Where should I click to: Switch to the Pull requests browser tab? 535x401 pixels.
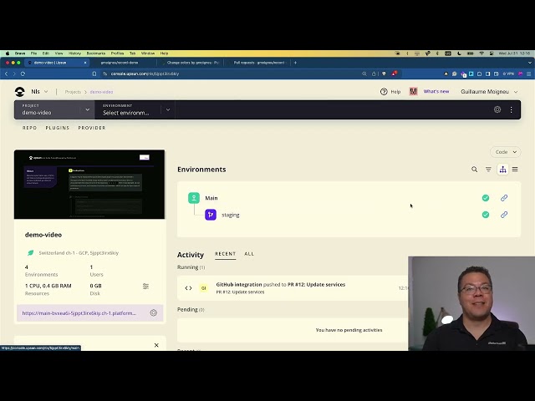pyautogui.click(x=257, y=63)
